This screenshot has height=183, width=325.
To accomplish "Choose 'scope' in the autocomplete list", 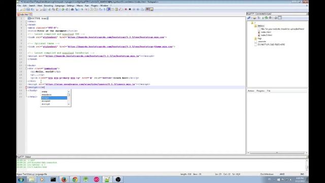I will click(54, 98).
